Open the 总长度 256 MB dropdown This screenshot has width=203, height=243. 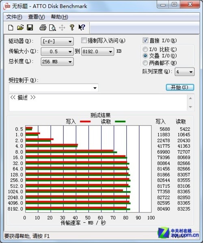pos(57,62)
